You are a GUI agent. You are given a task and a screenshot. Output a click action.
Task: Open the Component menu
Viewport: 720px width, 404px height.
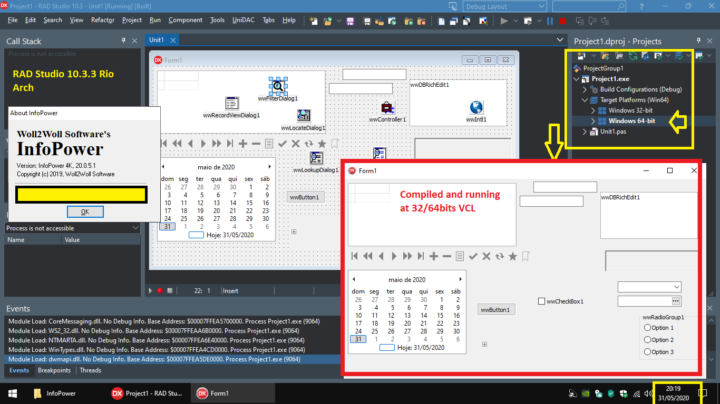click(186, 20)
